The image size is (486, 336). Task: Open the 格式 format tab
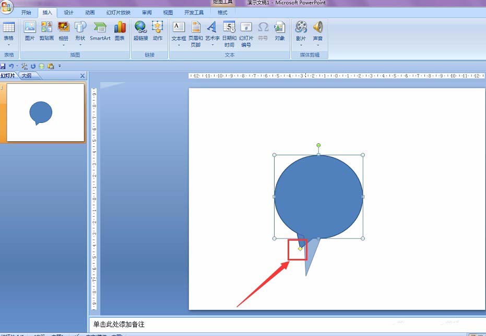[x=222, y=13]
